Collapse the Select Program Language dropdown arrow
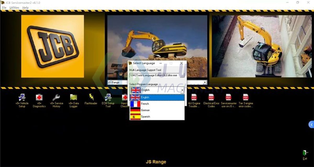Image resolution: width=314 pixels, height=167 pixels. (x=182, y=90)
